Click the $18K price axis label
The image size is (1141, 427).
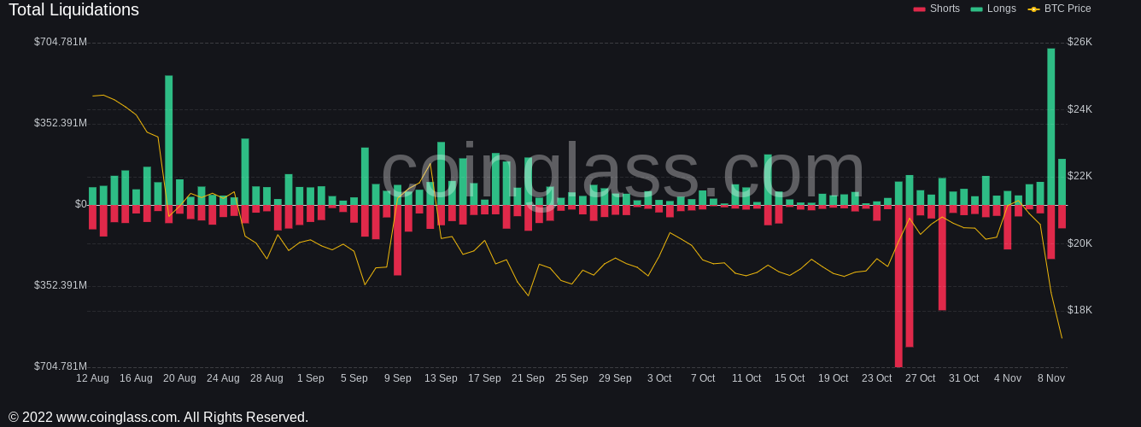[1080, 310]
